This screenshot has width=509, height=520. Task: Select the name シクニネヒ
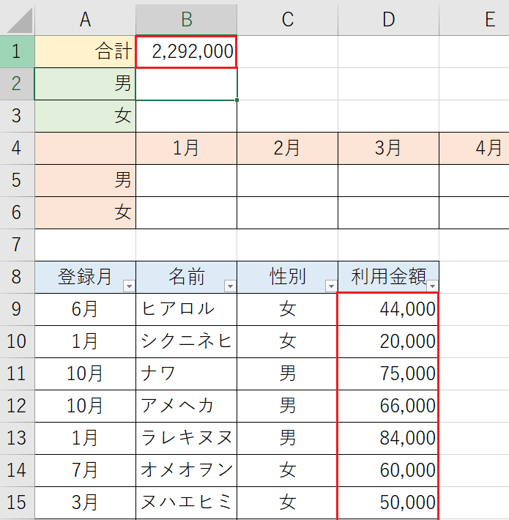tap(186, 341)
